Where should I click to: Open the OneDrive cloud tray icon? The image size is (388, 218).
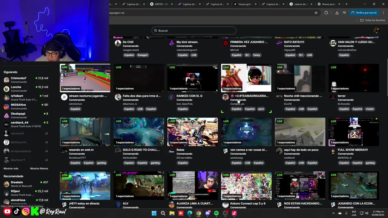340,213
